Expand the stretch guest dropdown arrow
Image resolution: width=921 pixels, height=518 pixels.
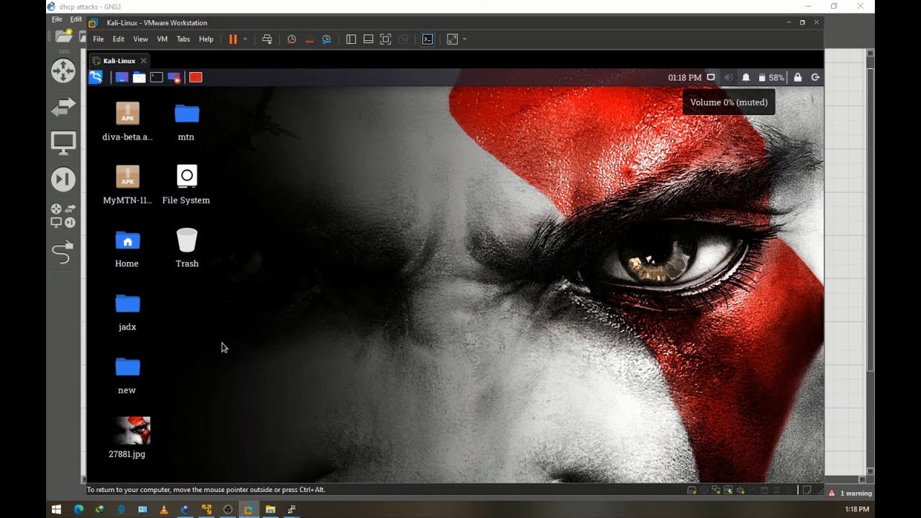click(x=464, y=39)
